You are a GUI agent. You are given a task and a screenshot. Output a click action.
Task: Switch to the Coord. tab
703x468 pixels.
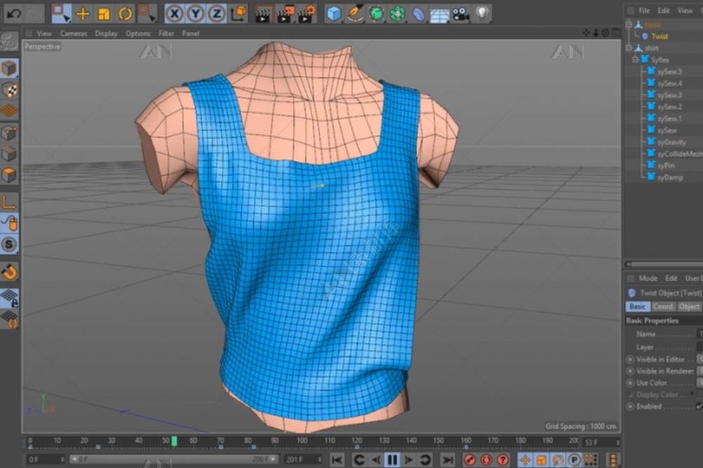663,306
